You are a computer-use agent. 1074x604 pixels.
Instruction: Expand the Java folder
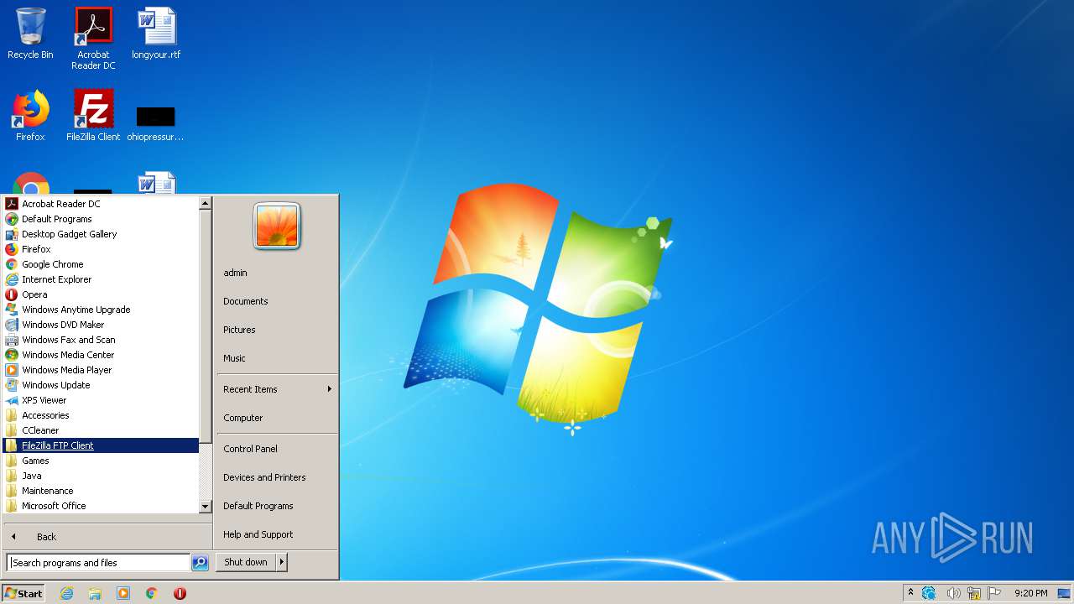click(102, 476)
